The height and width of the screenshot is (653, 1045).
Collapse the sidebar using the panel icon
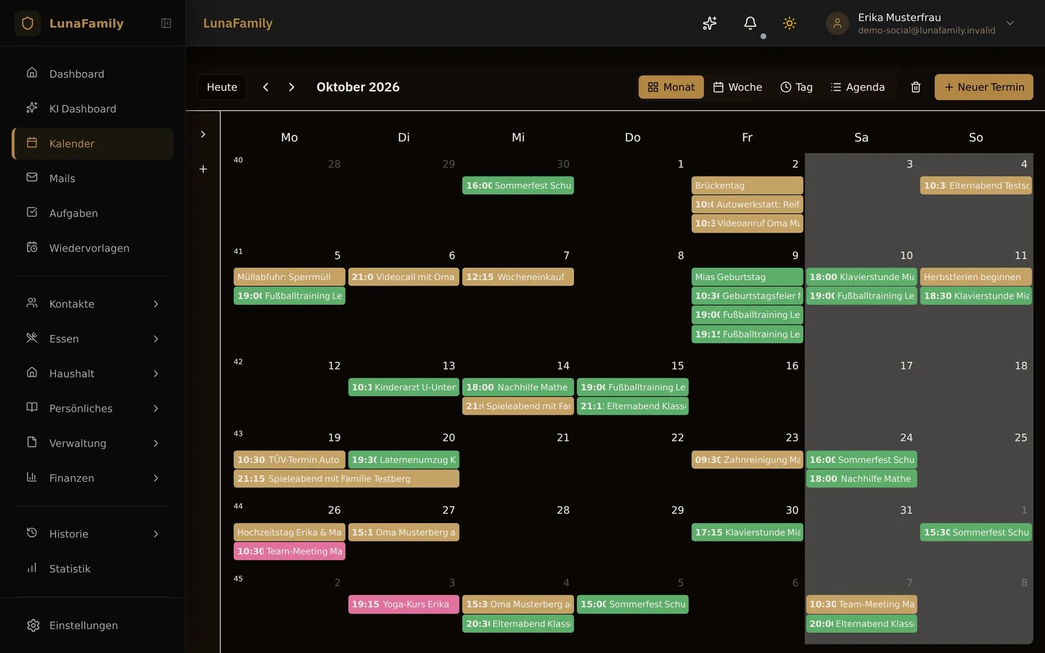point(166,24)
